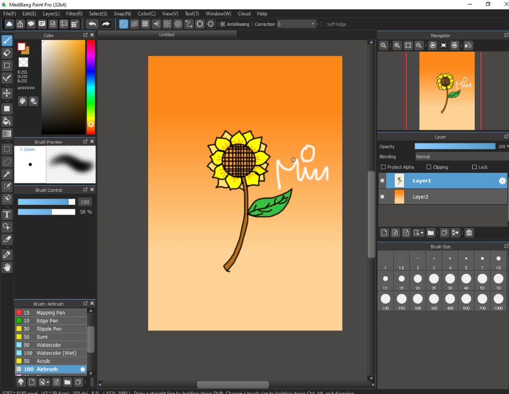Select the Eraser tool in left toolbar
509x394 pixels.
click(x=7, y=53)
